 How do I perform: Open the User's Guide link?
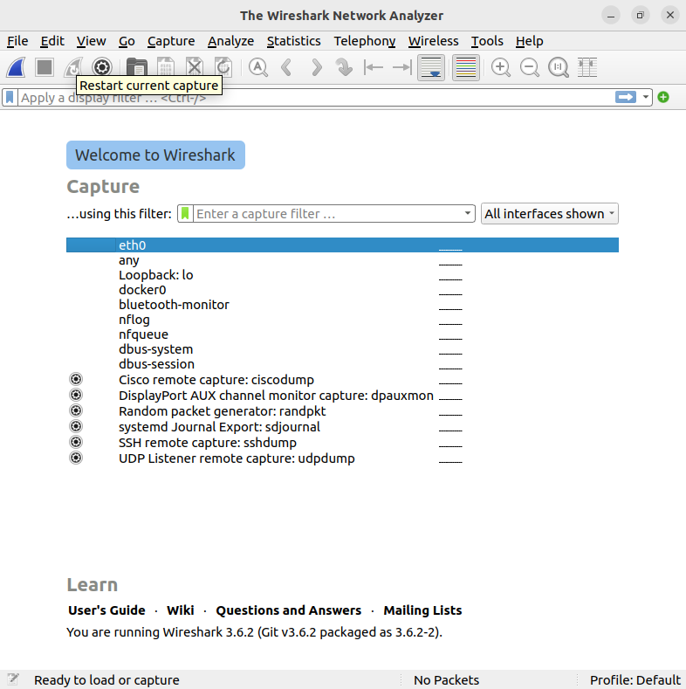pyautogui.click(x=106, y=610)
